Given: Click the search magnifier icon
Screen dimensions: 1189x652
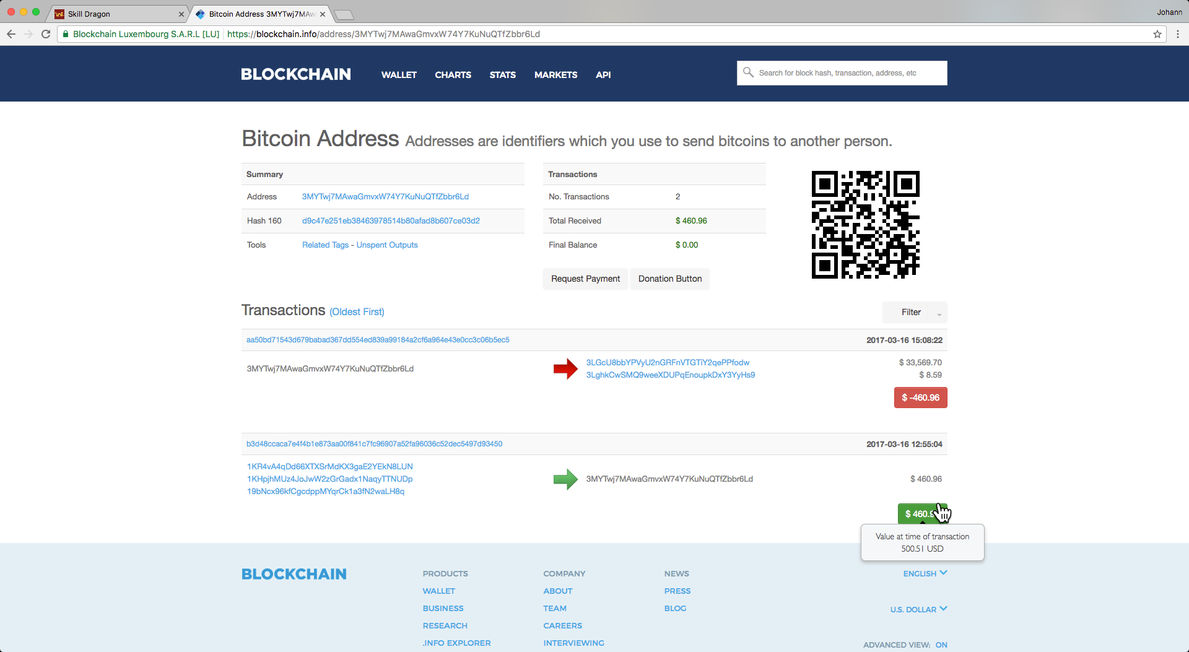Looking at the screenshot, I should [748, 72].
